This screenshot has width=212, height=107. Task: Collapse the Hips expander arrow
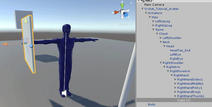coord(150,17)
